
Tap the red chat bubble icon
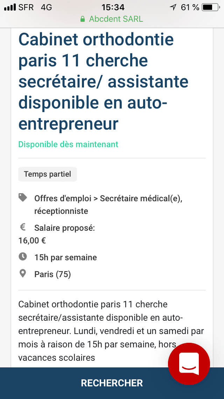click(x=189, y=364)
